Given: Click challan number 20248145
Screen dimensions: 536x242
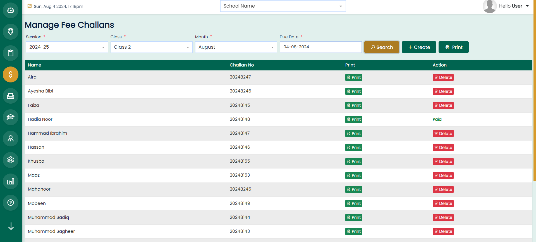Looking at the screenshot, I should point(240,105).
